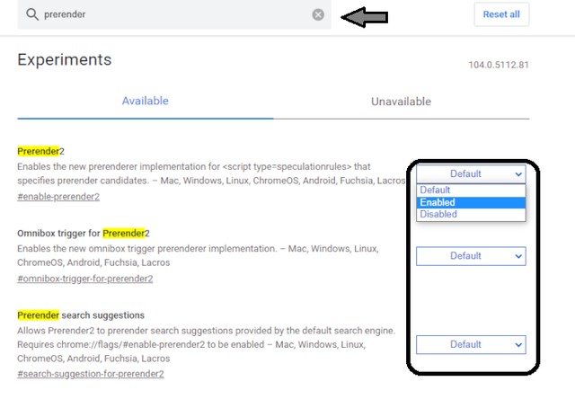Open the Prerender2 Default dropdown
Image resolution: width=575 pixels, height=399 pixels.
pyautogui.click(x=471, y=173)
